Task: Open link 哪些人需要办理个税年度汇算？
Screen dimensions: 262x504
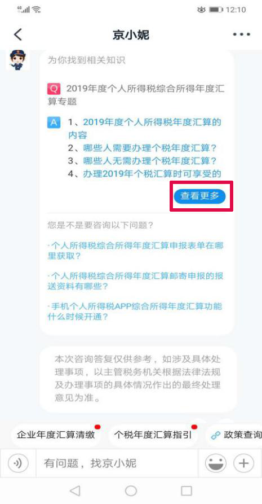Action: click(150, 148)
